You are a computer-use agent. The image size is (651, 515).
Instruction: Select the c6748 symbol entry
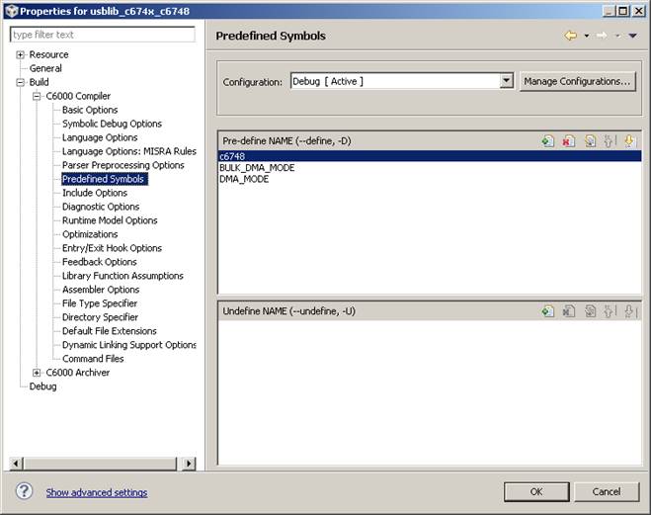point(430,156)
